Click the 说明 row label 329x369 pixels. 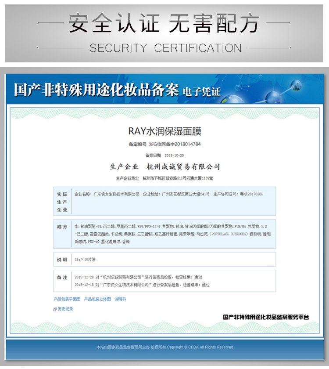point(62,260)
